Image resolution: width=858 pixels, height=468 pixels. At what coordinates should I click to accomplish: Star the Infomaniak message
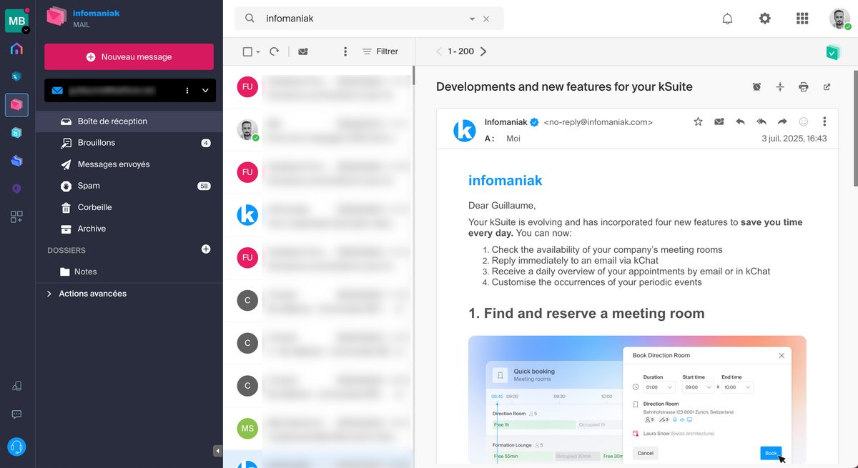[x=699, y=121]
